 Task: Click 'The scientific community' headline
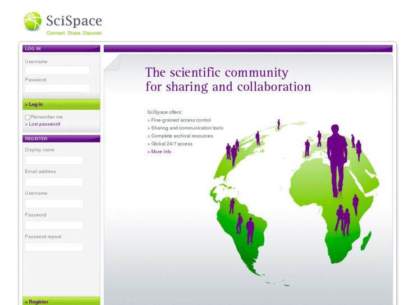pyautogui.click(x=217, y=72)
